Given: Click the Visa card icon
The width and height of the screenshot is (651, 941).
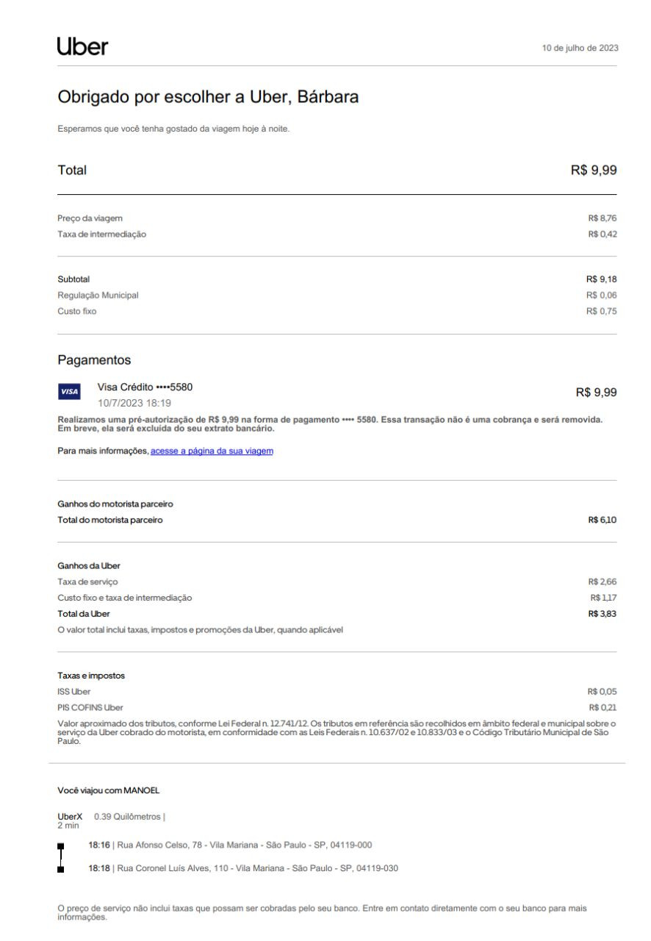Looking at the screenshot, I should click(x=69, y=393).
